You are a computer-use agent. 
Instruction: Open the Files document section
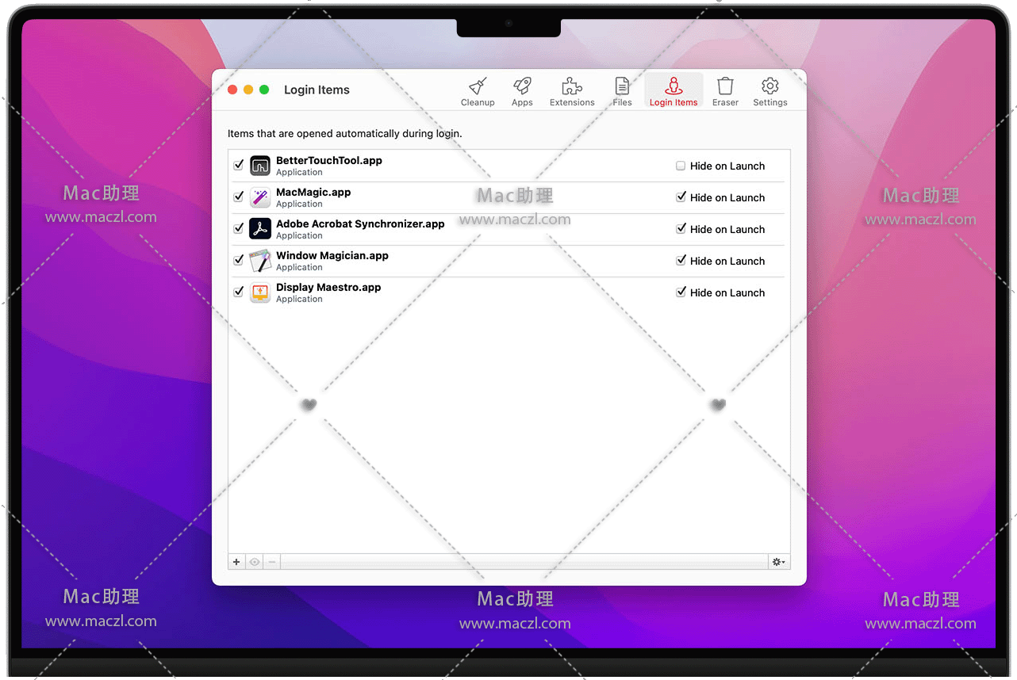click(622, 91)
